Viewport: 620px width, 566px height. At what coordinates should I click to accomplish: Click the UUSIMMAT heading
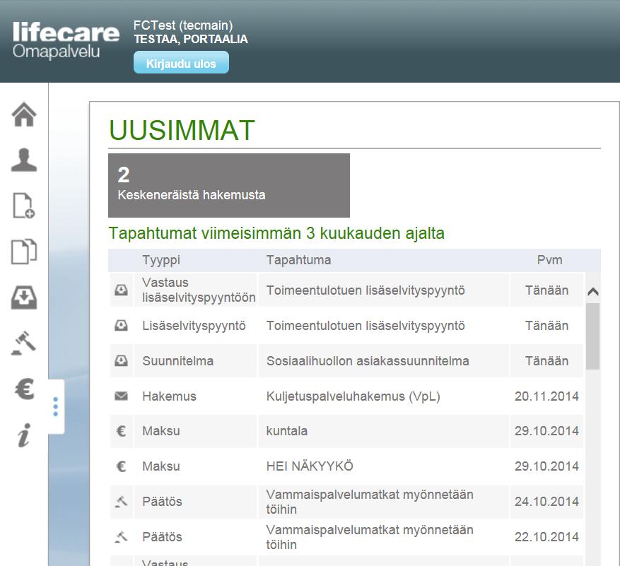(182, 130)
